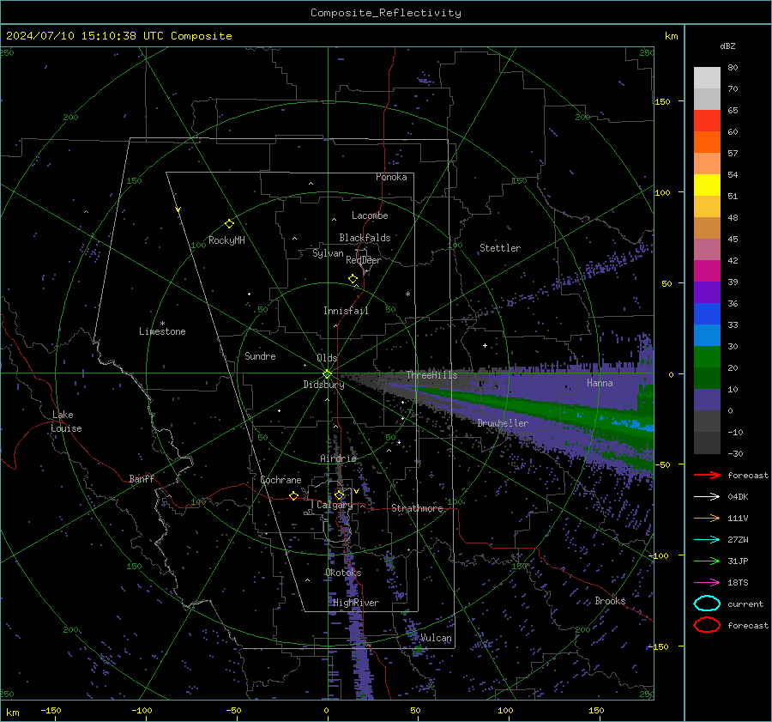Viewport: 772px width, 722px height.
Task: Select the 70 dBZ light gray swatch
Action: click(707, 99)
